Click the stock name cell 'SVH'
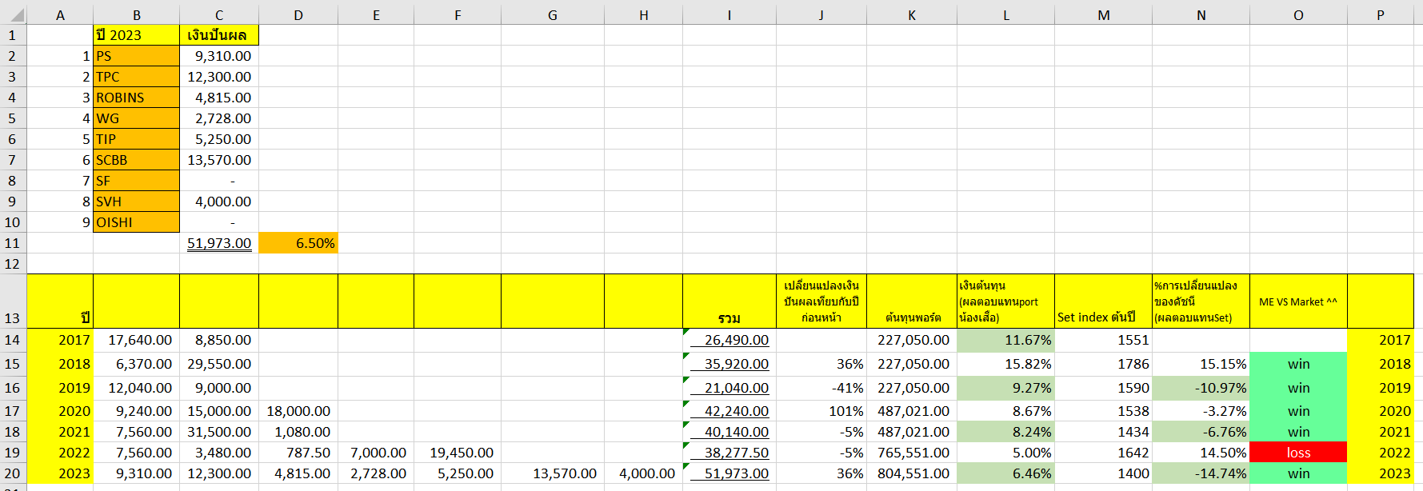The image size is (1423, 491). [136, 202]
